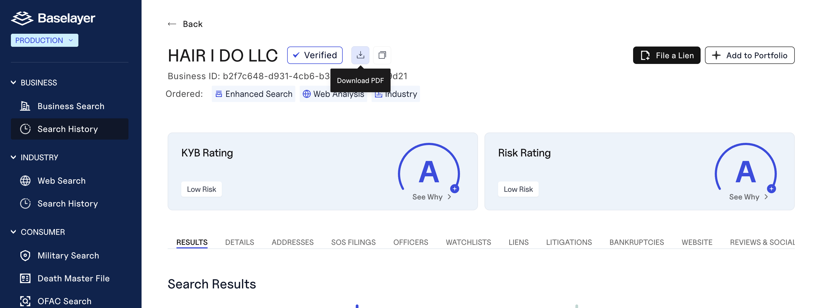Screen dimensions: 816x308
Task: Click the plus icon on KYB Rating gauge
Action: point(455,189)
